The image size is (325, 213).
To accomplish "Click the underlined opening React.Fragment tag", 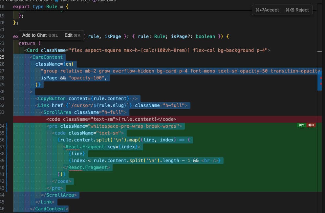I will (85, 147).
